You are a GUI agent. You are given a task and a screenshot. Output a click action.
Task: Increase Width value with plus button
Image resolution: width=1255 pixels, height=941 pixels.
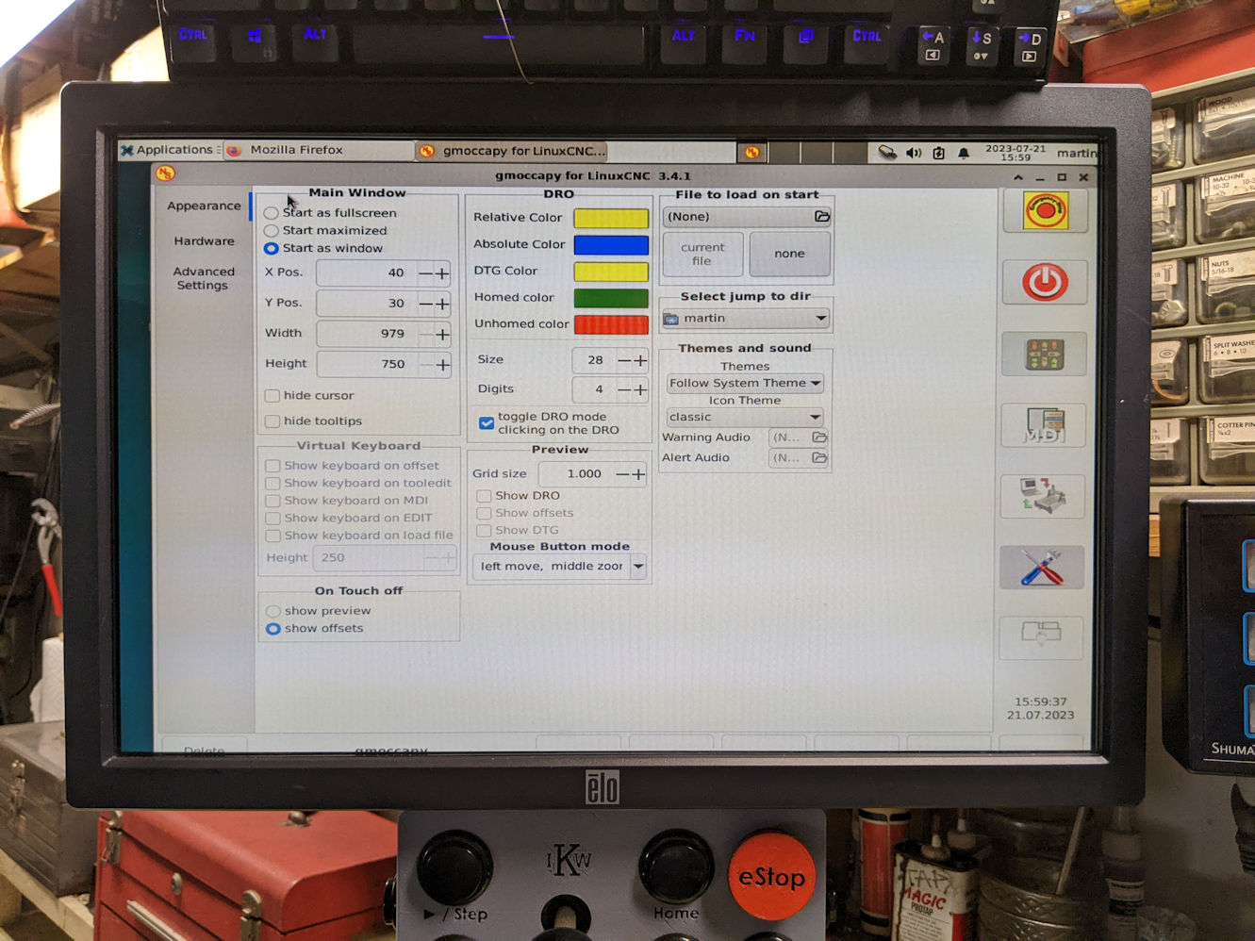pyautogui.click(x=442, y=335)
